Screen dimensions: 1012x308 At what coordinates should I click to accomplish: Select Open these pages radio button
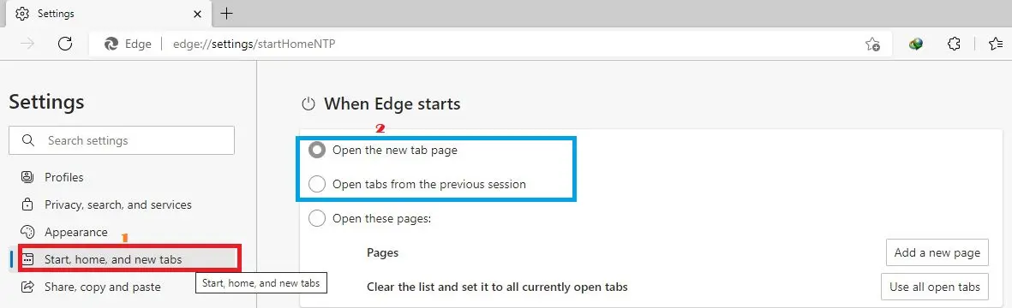point(317,218)
